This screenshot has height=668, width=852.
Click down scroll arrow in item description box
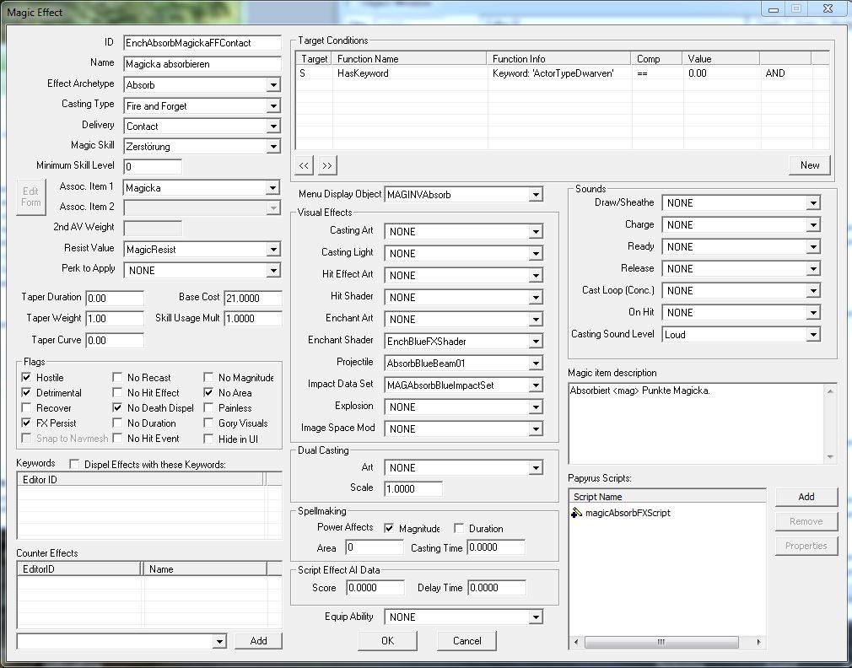[x=830, y=457]
